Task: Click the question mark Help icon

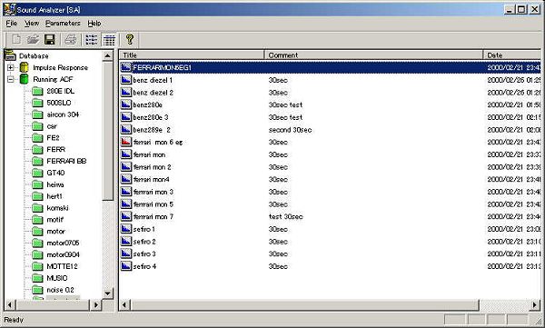Action: [x=130, y=39]
